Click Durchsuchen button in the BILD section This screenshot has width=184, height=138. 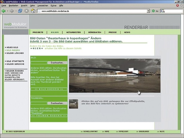tap(57, 63)
